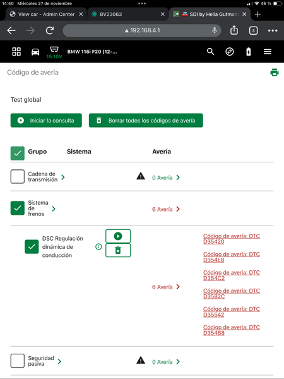Image resolution: width=284 pixels, height=379 pixels.
Task: Open the hamburger menu
Action: pos(268,52)
